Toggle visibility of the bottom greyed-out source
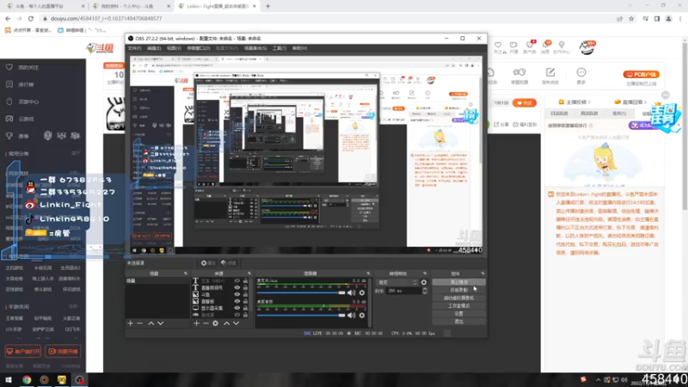 pos(237,315)
